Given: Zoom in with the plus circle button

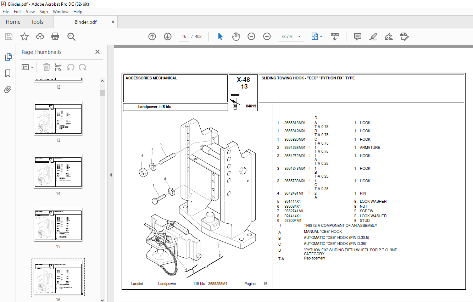Looking at the screenshot, I should click(267, 37).
